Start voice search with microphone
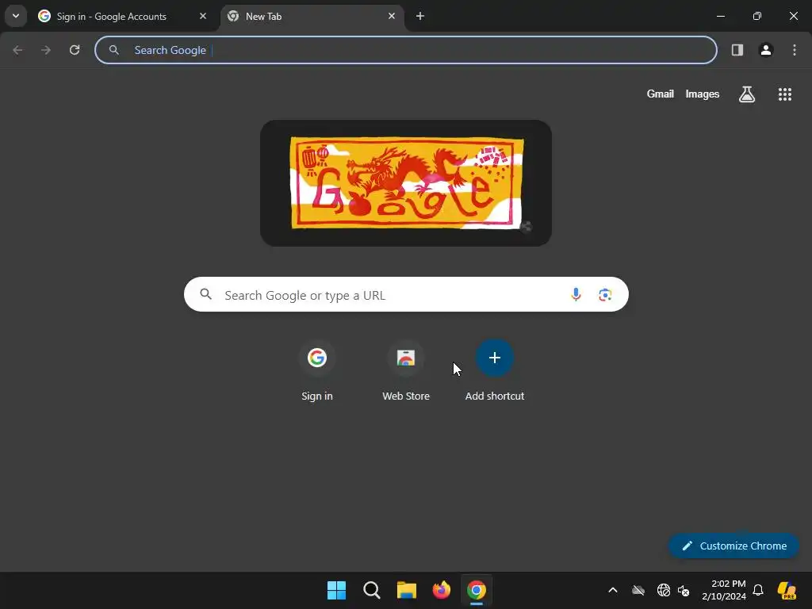This screenshot has height=609, width=812. [x=576, y=295]
